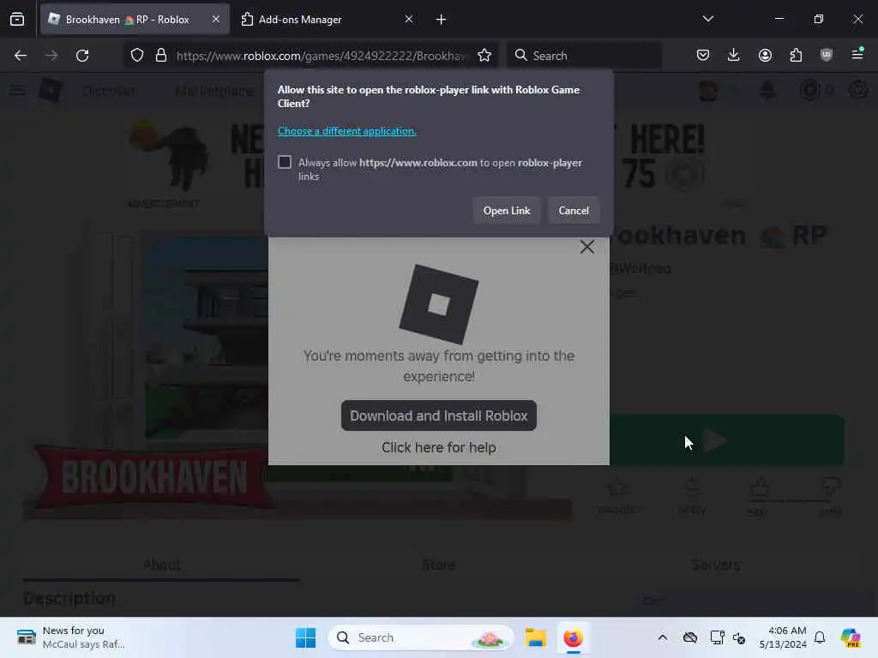Viewport: 878px width, 658px height.
Task: Open News for you widget
Action: (70, 637)
